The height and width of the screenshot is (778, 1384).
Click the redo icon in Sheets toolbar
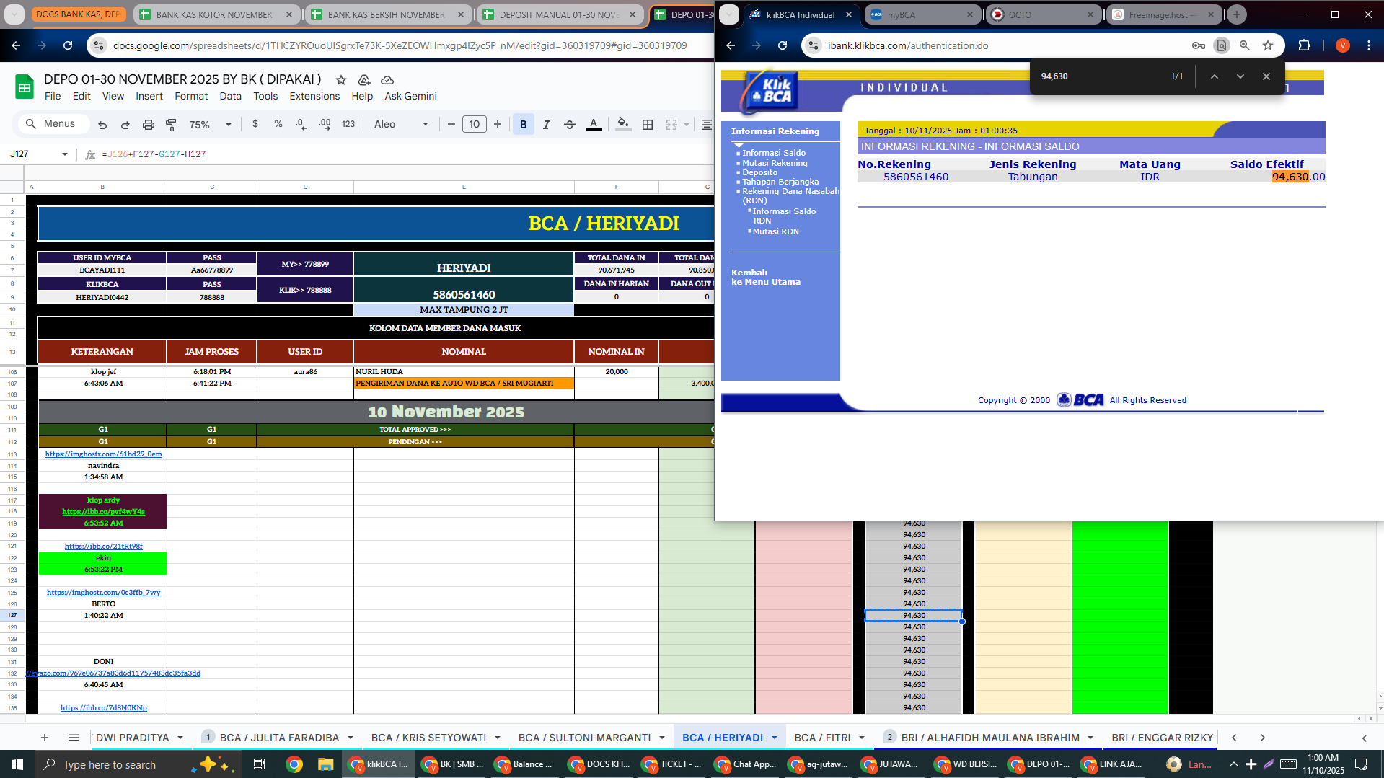(x=125, y=125)
